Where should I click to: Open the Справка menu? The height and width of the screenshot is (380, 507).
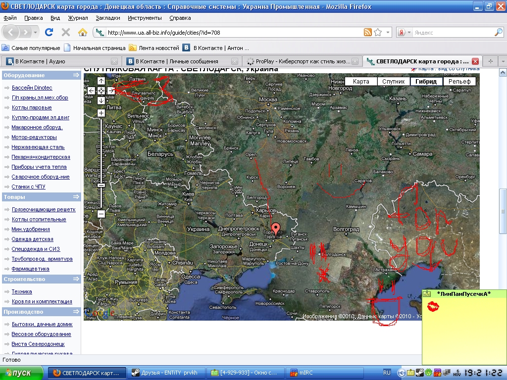coord(180,18)
